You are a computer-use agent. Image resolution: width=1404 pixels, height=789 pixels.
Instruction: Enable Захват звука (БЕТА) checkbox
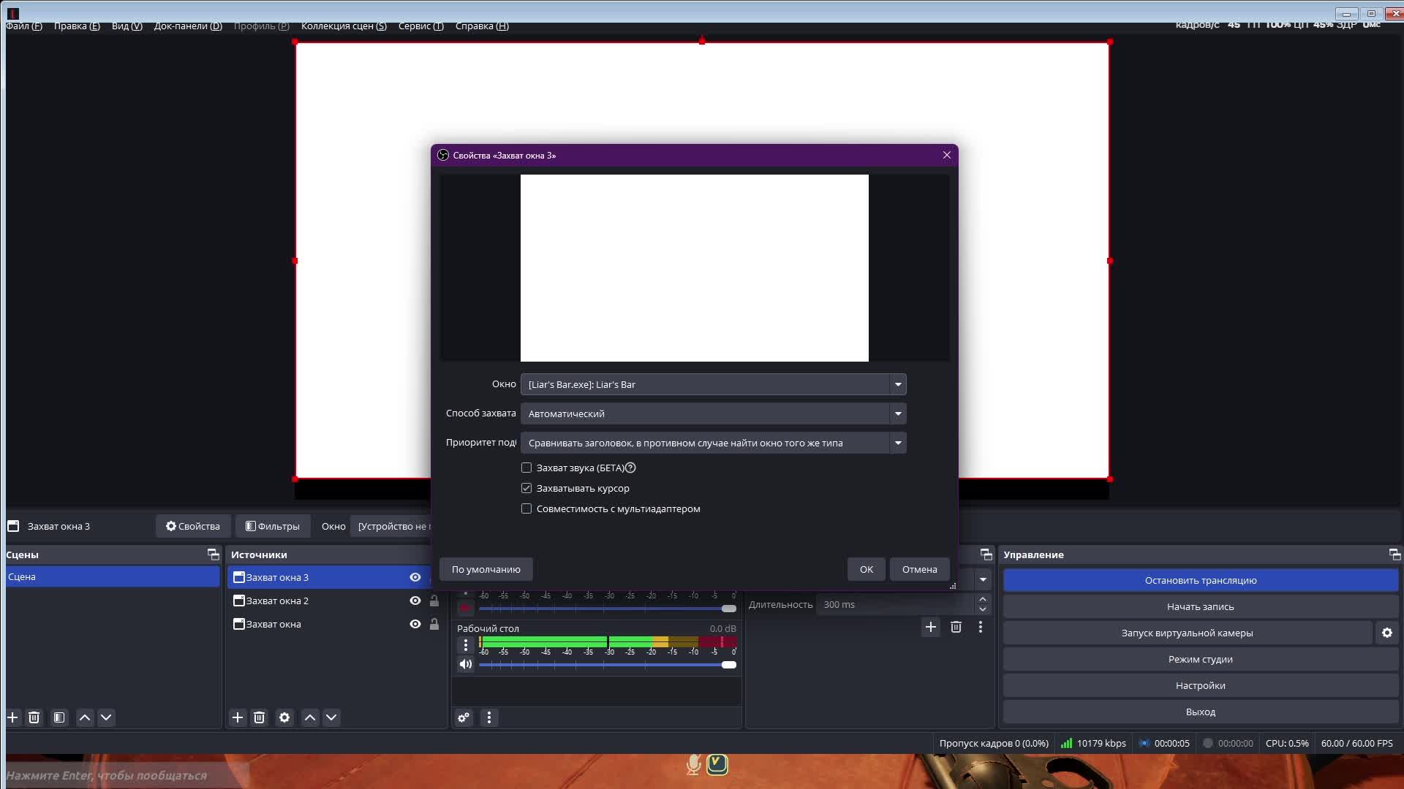[526, 468]
